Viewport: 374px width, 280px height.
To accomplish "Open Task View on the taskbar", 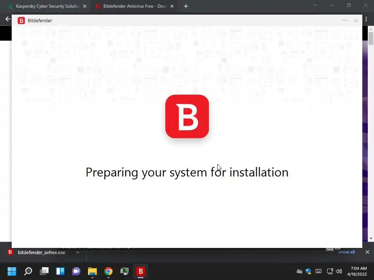I will pyautogui.click(x=44, y=271).
